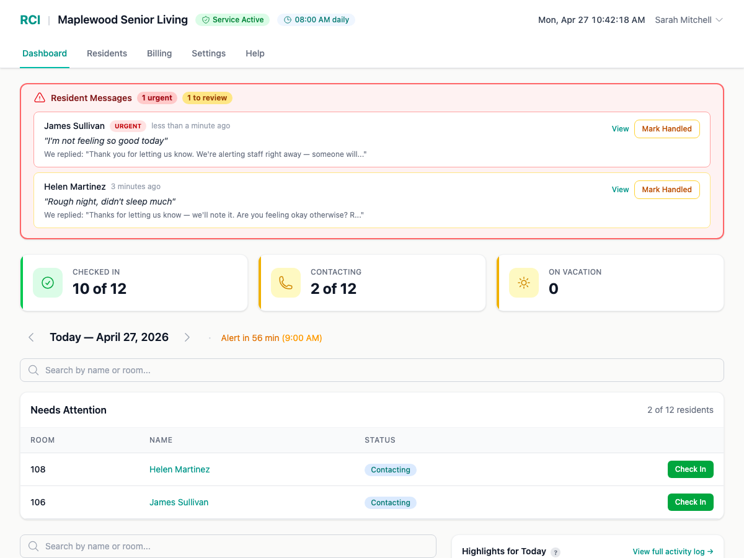Click the Alert in 56 min text
Screen dimensions: 744x558
click(272, 338)
